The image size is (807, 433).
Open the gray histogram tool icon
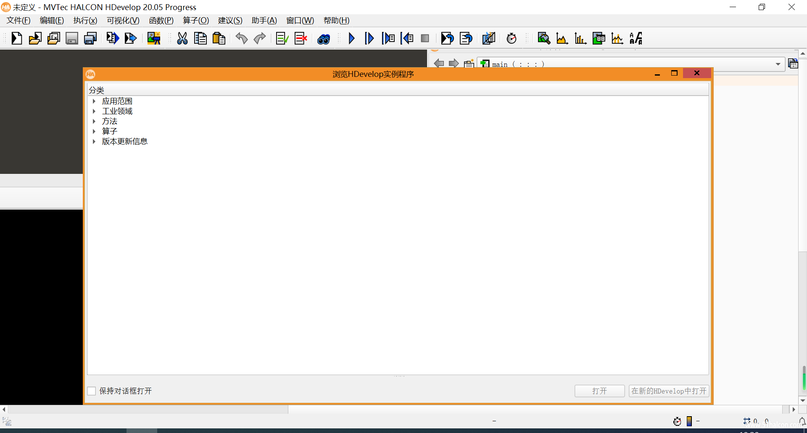[562, 39]
